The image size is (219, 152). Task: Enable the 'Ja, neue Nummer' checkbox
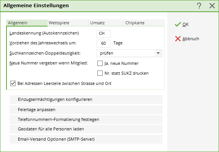(100, 63)
